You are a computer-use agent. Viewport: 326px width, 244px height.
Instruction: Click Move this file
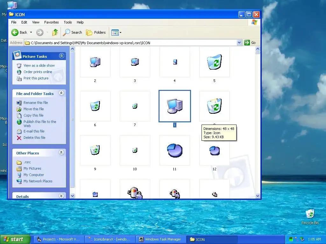pos(33,109)
